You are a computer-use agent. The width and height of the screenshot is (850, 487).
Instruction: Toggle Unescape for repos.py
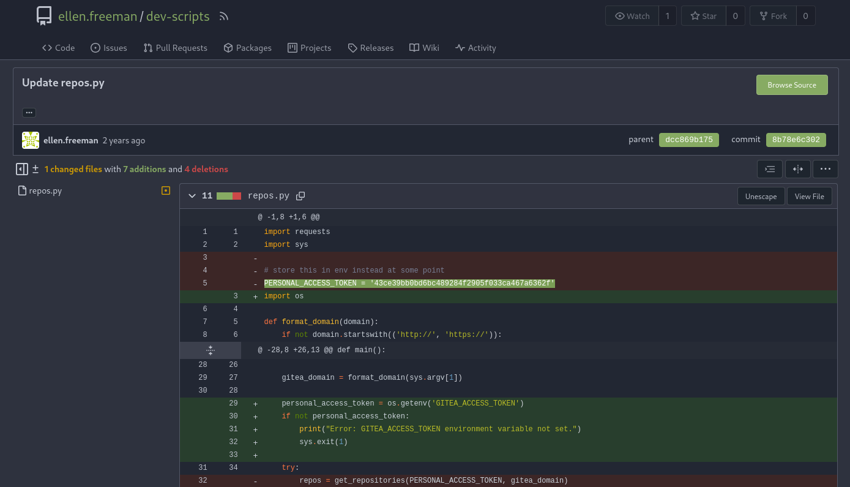pos(761,196)
